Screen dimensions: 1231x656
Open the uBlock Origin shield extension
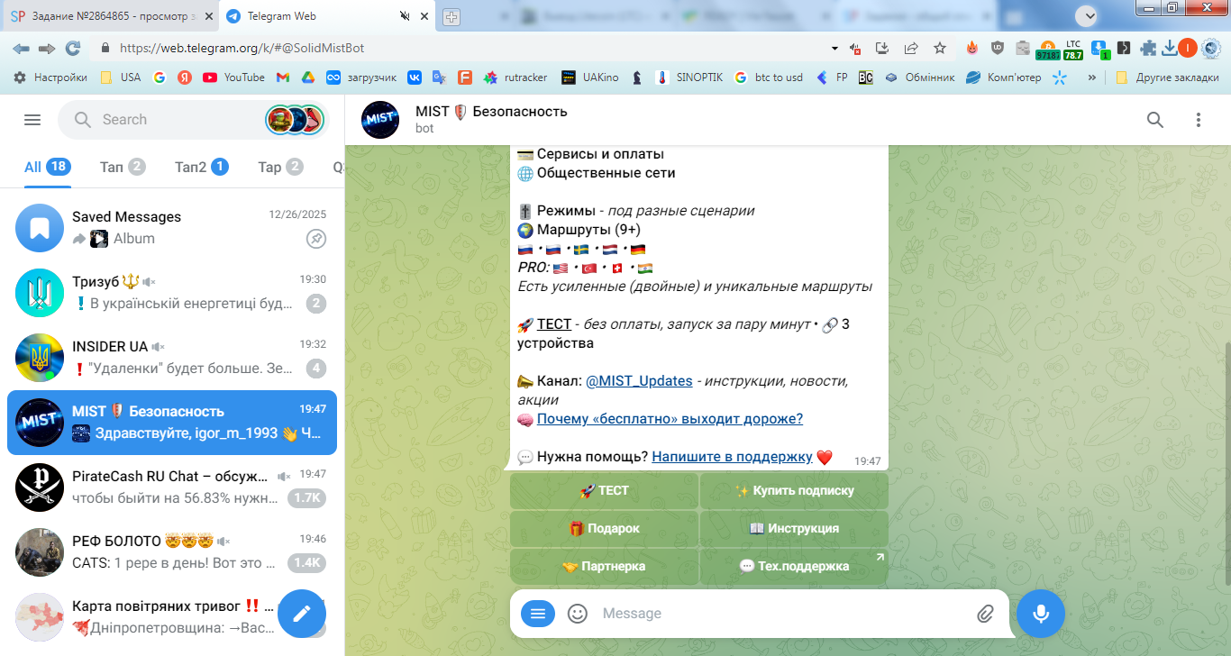[997, 48]
